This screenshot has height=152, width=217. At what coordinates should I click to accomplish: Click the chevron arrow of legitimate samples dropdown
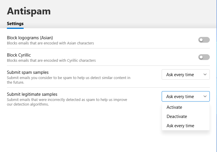click(x=205, y=97)
